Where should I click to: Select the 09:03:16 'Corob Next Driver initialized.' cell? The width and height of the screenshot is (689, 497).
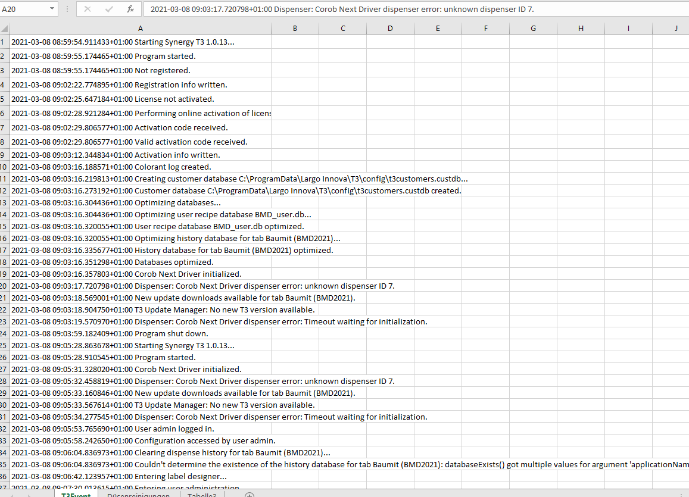(x=141, y=274)
